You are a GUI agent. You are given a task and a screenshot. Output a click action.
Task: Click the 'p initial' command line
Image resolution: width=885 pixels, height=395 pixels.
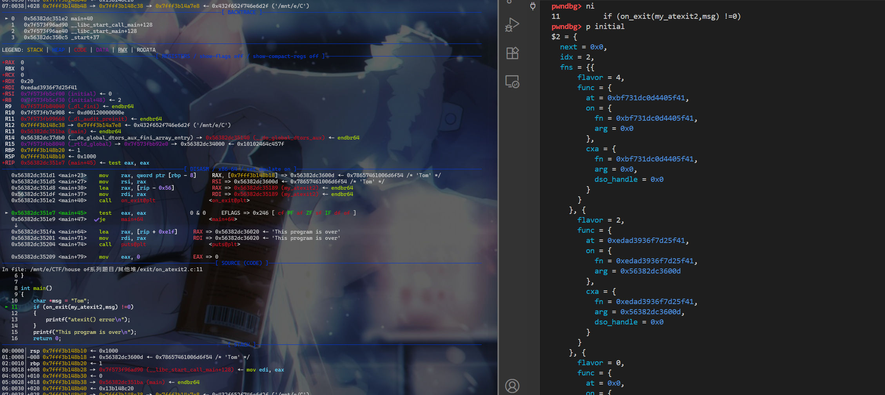(605, 26)
